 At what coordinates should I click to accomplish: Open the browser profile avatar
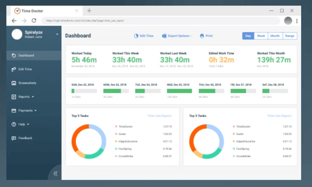click(288, 21)
